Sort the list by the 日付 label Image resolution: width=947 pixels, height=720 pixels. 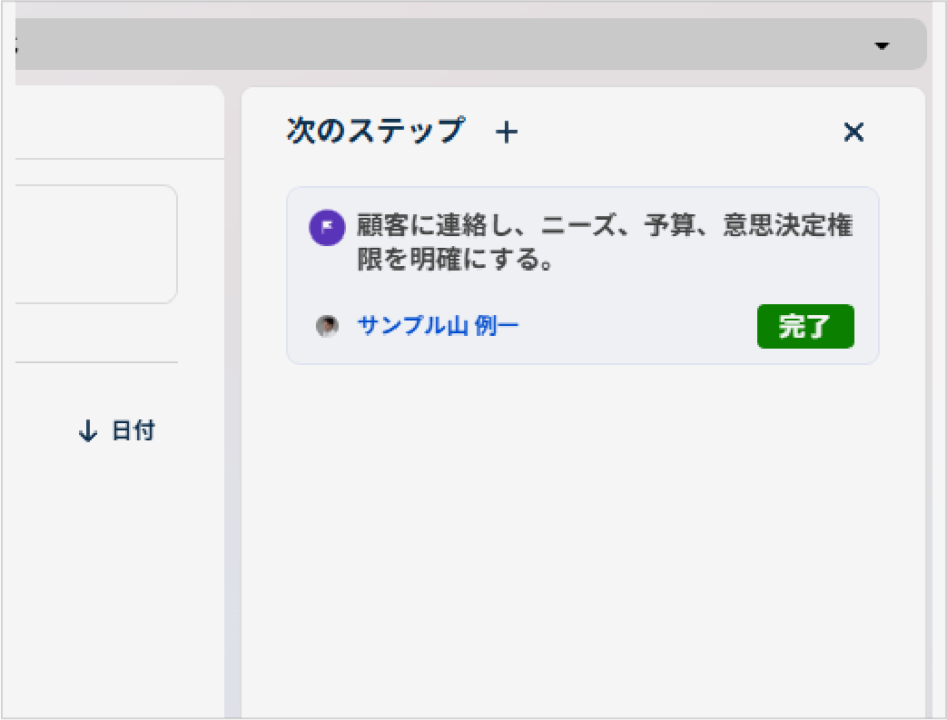(133, 431)
